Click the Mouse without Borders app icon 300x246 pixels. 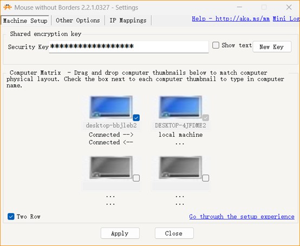8,7
